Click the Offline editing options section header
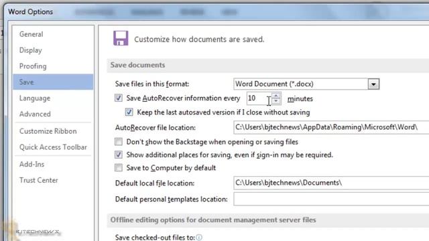The image size is (429, 241). (x=213, y=220)
